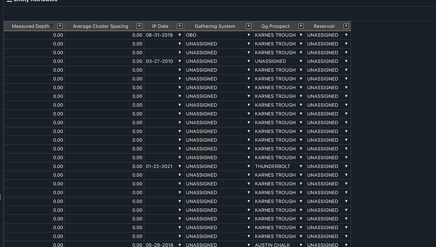Viewport: 436px width, 247px height.
Task: Click the 03-27-2010 IP Date cell
Action: click(160, 61)
